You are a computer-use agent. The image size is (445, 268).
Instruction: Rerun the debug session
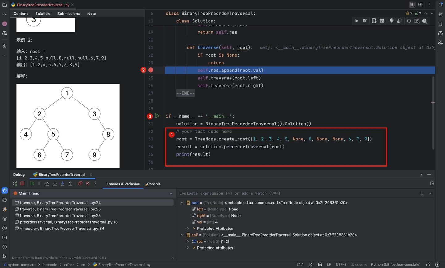(x=15, y=183)
